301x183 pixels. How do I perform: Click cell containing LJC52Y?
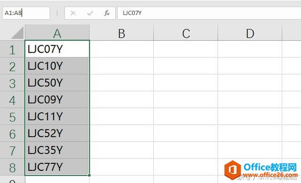tap(57, 133)
